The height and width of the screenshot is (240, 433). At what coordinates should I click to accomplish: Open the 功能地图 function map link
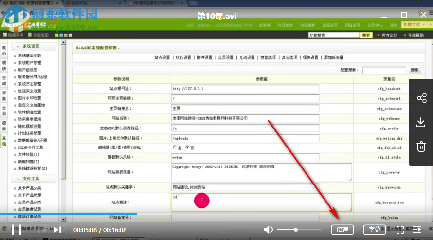coord(38,35)
